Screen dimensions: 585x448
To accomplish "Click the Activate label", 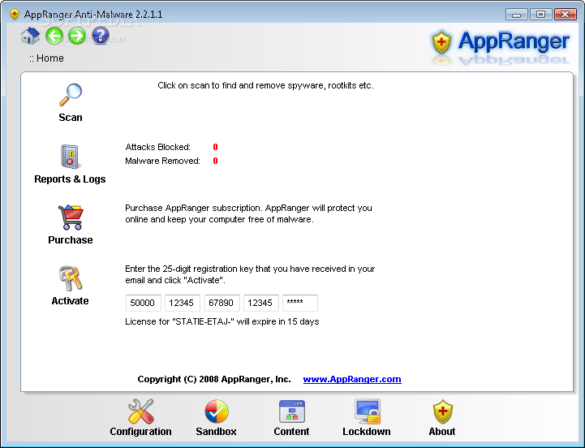I will [x=70, y=301].
